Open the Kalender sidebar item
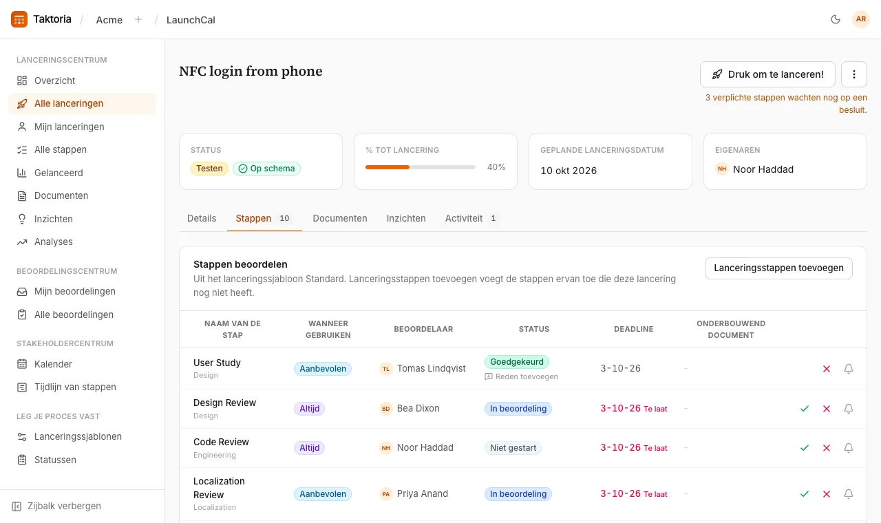881x523 pixels. coord(82,364)
